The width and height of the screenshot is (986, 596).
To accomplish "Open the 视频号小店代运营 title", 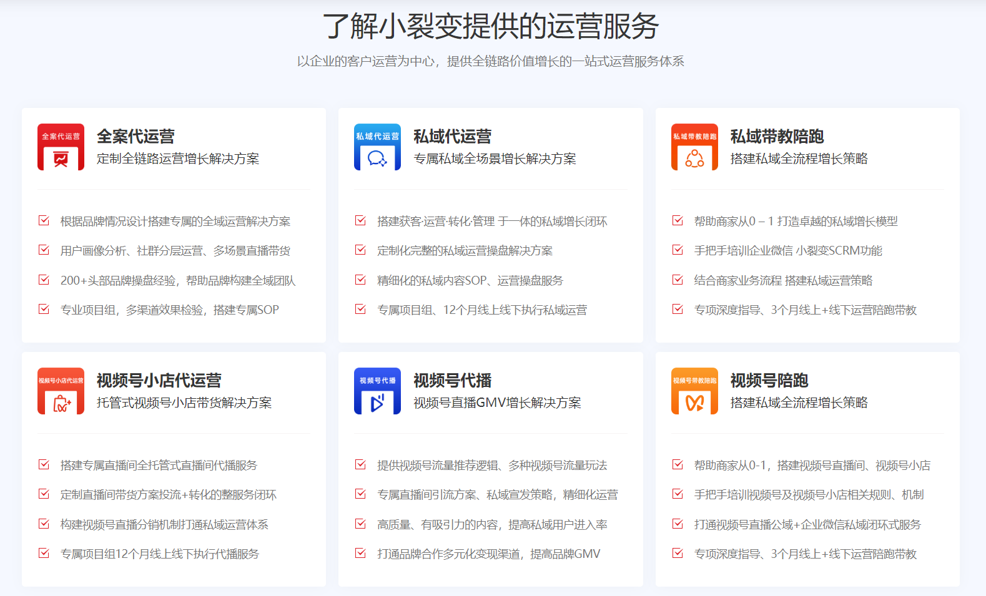I will 159,380.
